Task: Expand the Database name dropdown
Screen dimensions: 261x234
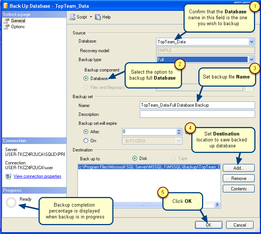Action: click(x=252, y=42)
